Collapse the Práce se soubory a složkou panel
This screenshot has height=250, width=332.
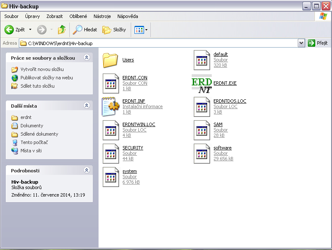pos(86,57)
